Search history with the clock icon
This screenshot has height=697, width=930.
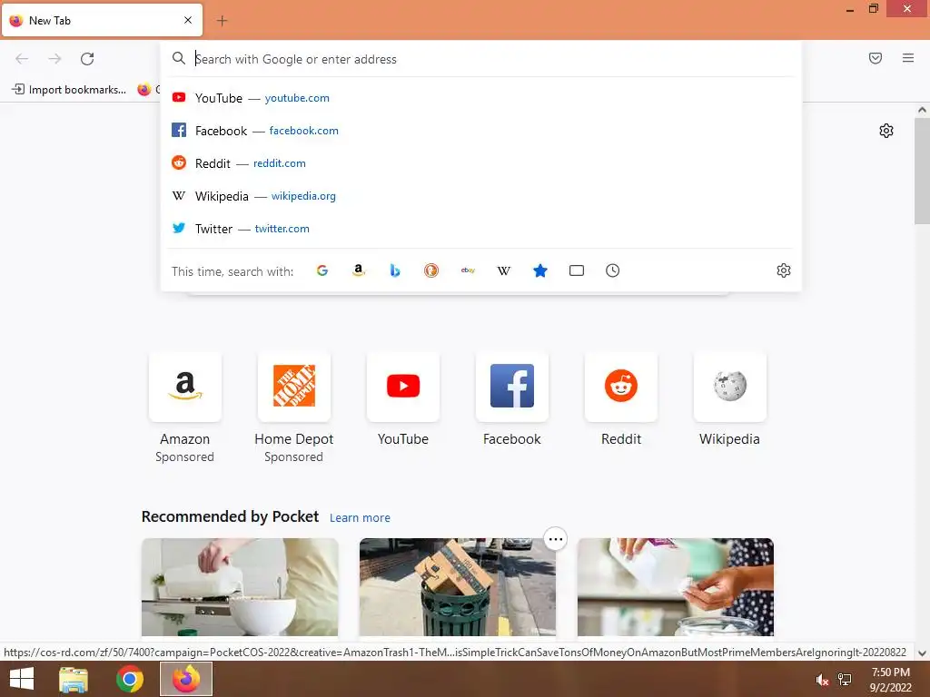(613, 270)
